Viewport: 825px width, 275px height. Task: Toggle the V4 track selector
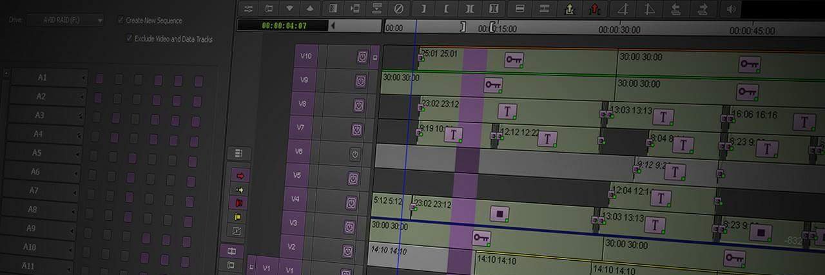(x=295, y=199)
